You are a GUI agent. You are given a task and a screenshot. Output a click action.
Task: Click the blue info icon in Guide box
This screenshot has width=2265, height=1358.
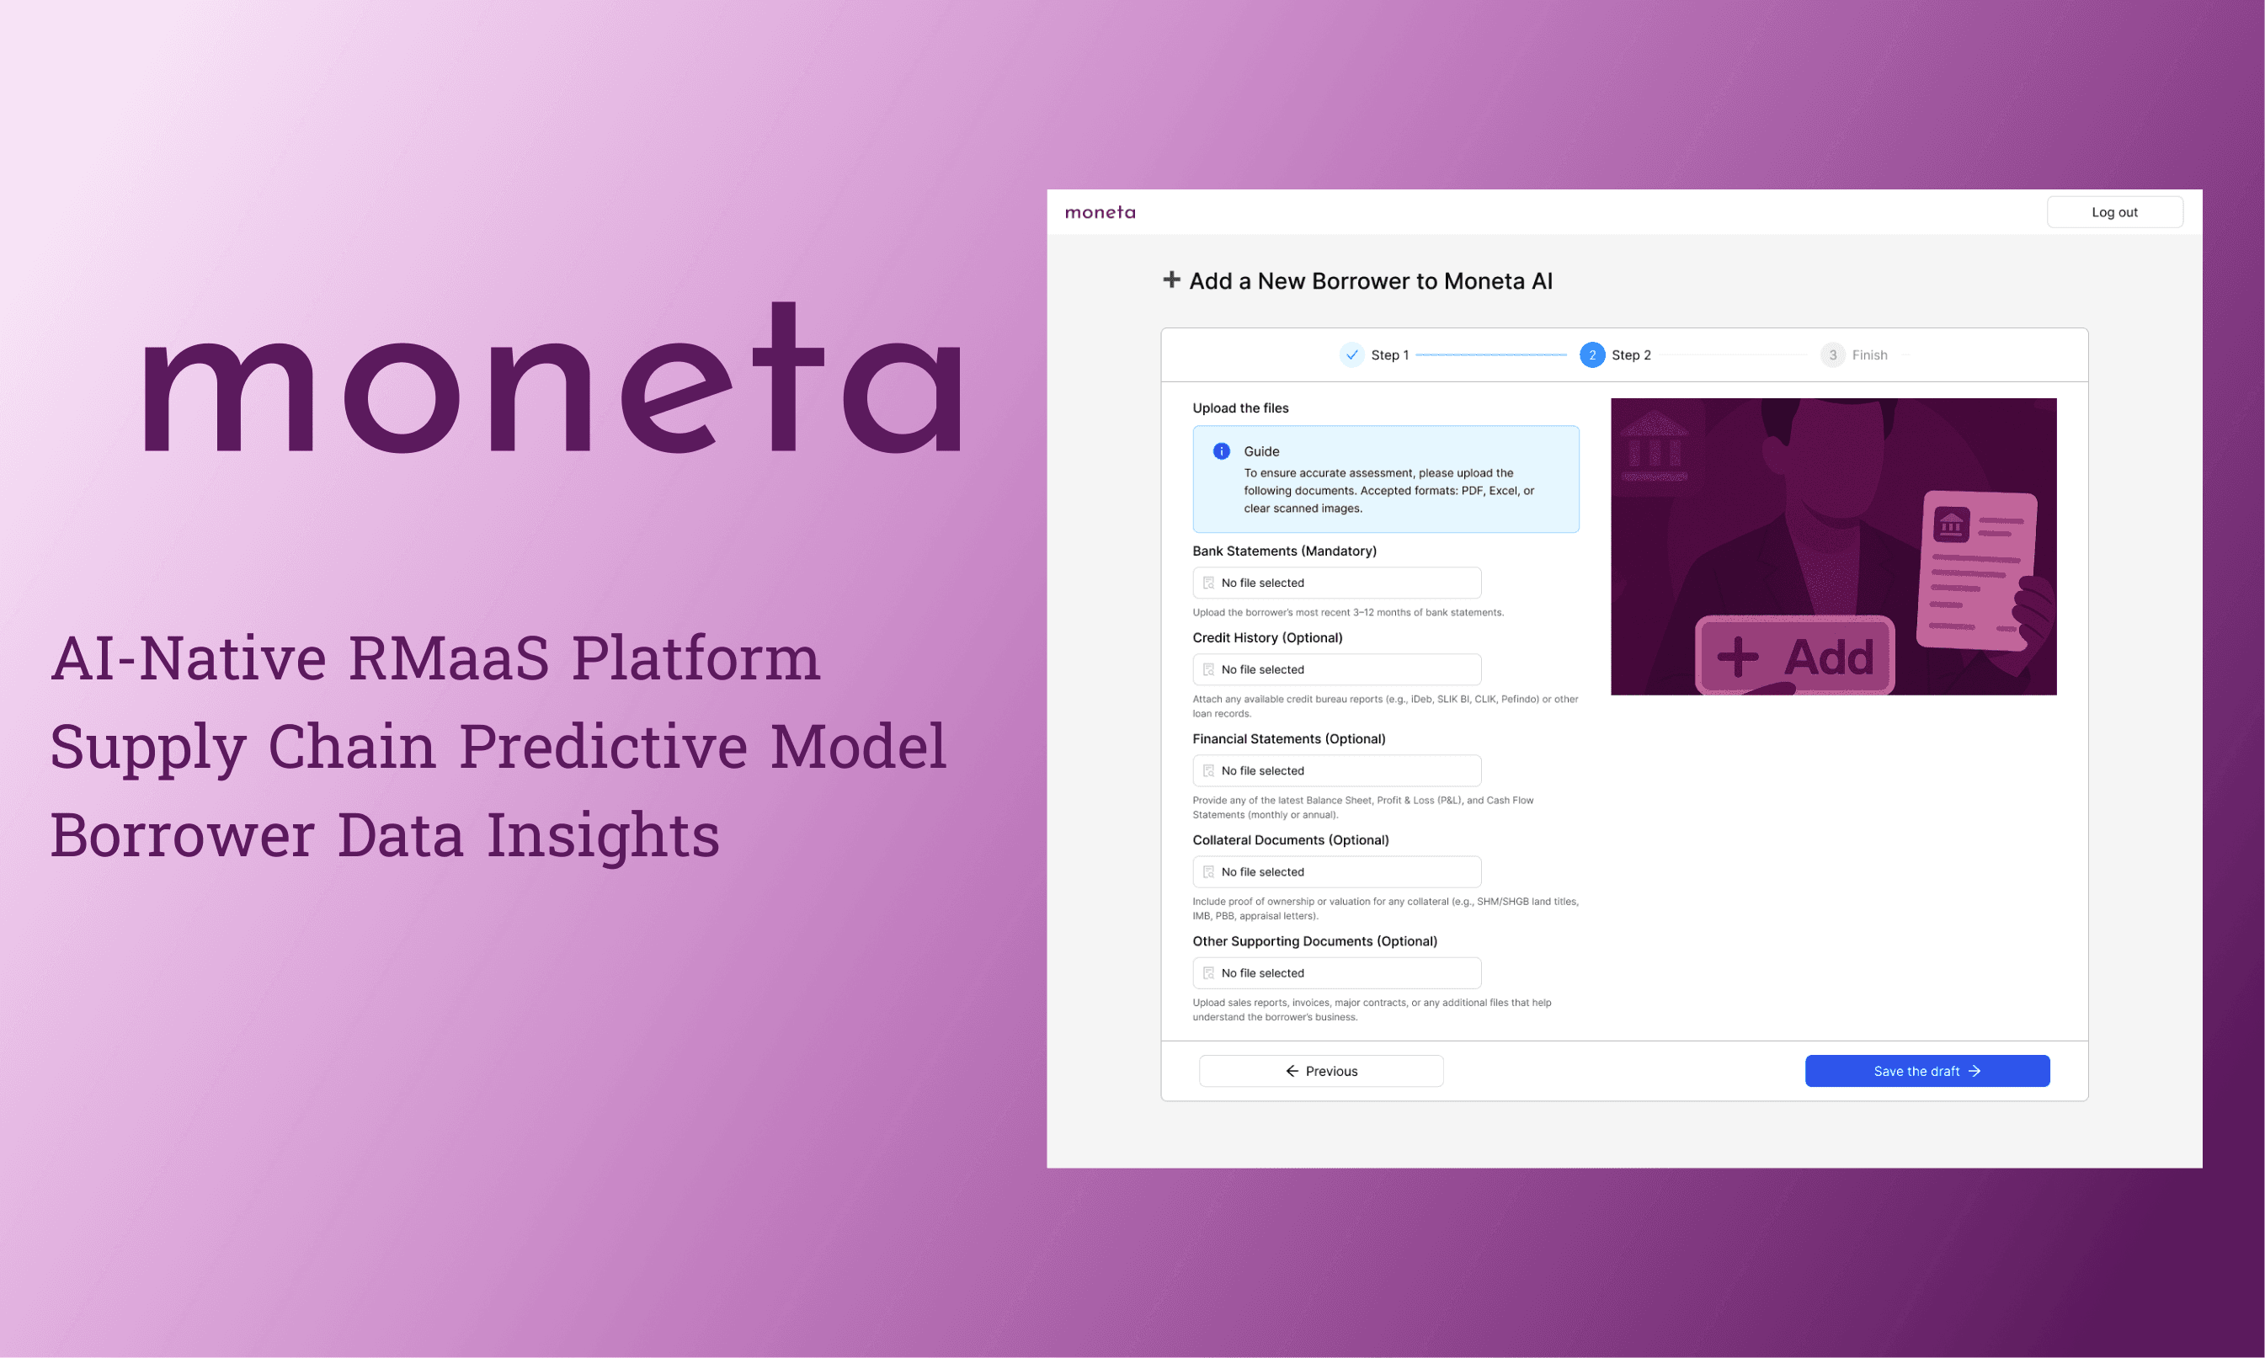(1221, 451)
